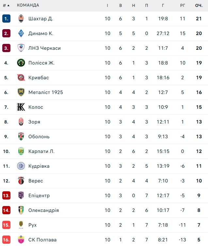The width and height of the screenshot is (208, 246).
Task: Click the Metalist 1925 club badge
Action: (21, 92)
